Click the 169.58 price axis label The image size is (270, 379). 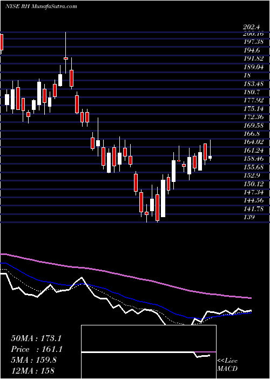(x=255, y=125)
